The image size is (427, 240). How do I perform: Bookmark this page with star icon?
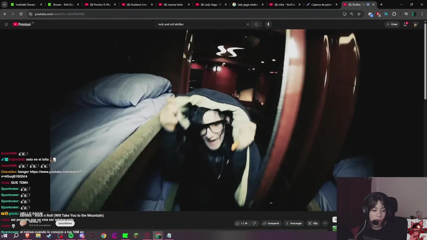(359, 14)
